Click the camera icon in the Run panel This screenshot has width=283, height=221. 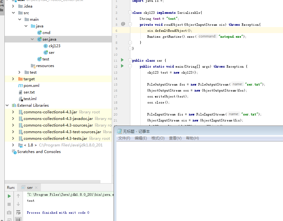coord(9,212)
